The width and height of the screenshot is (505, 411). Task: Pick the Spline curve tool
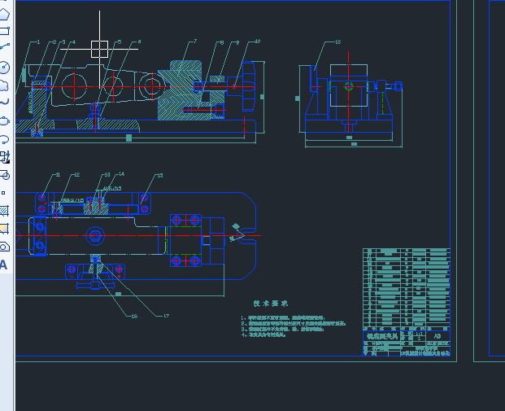[x=4, y=103]
